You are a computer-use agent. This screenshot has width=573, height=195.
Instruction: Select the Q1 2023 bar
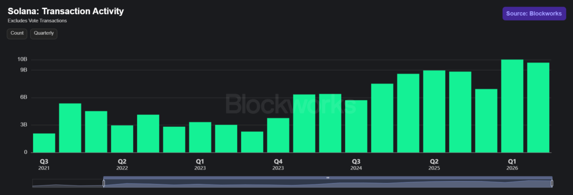(200, 137)
